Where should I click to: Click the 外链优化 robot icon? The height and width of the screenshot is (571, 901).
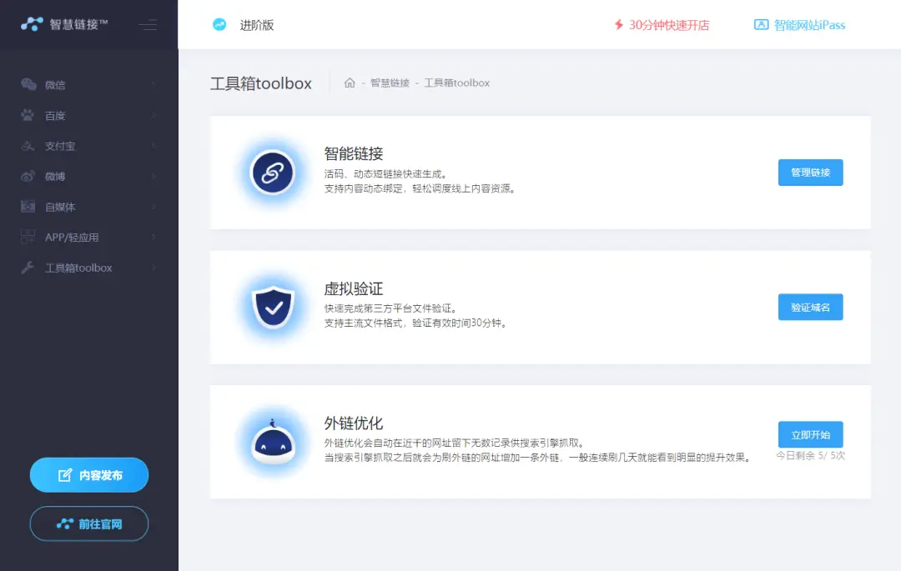pyautogui.click(x=272, y=442)
